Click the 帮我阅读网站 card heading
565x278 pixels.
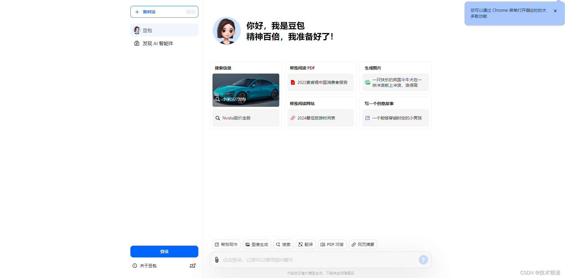coord(302,104)
